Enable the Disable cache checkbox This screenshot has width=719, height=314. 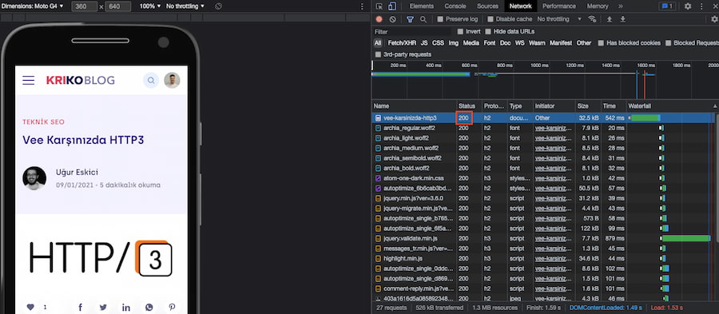tap(491, 19)
